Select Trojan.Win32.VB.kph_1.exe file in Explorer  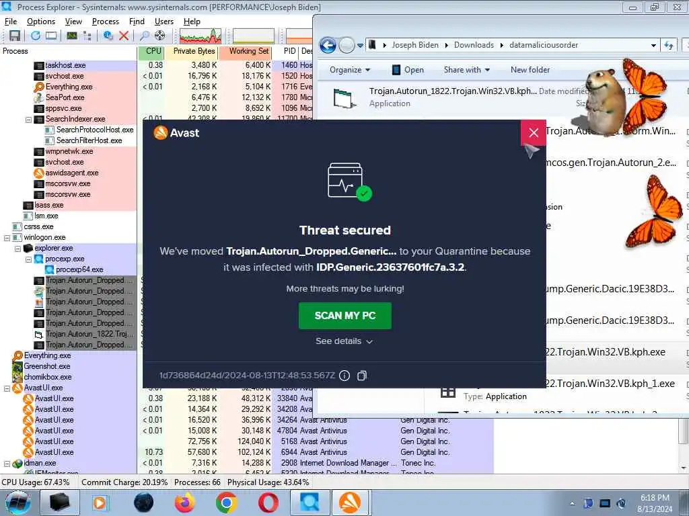click(x=610, y=384)
